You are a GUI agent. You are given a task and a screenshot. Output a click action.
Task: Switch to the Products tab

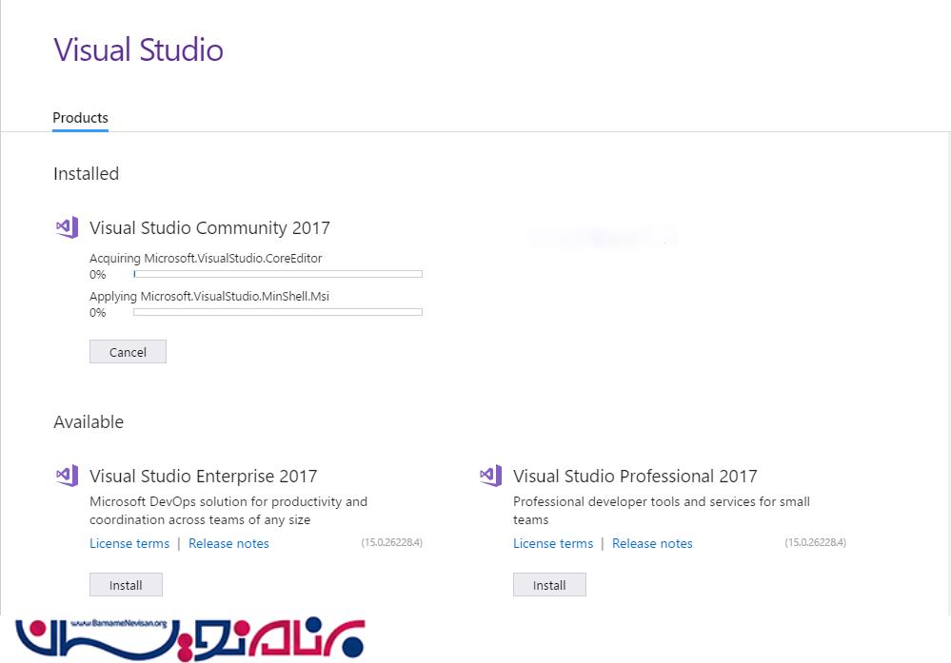click(x=80, y=118)
